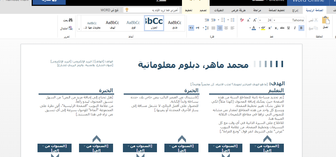Open font color dropdown arrow

tap(250, 28)
